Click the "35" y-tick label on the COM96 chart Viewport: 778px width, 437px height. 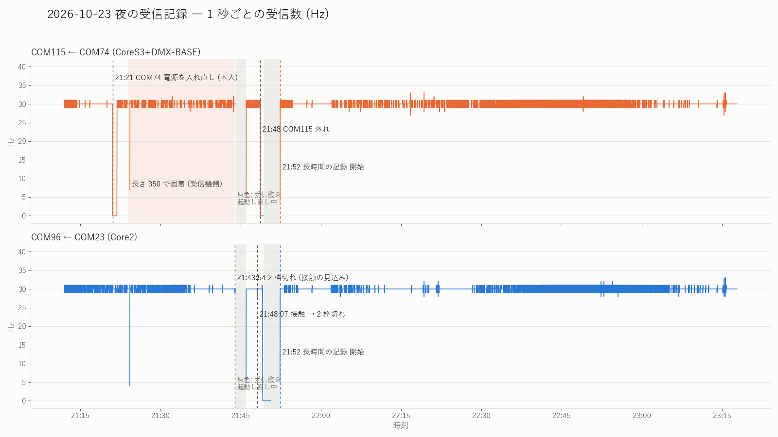[22, 270]
